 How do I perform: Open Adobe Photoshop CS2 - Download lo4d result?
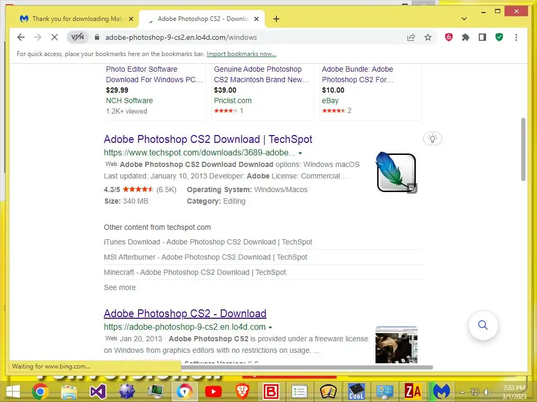pyautogui.click(x=185, y=314)
